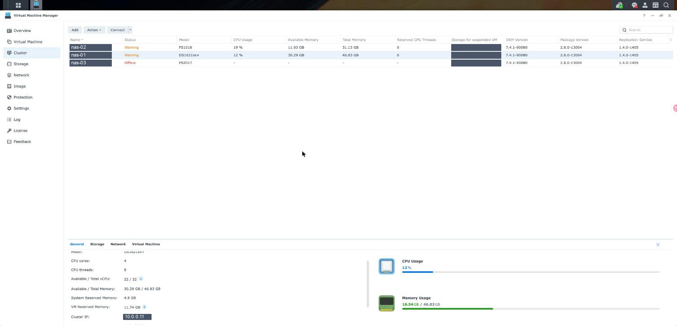This screenshot has width=677, height=326.
Task: Click the Memory Usage RAM icon
Action: pos(386,303)
